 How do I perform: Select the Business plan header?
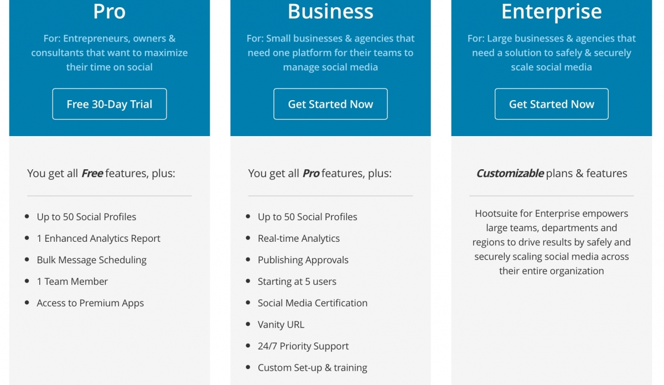[330, 12]
